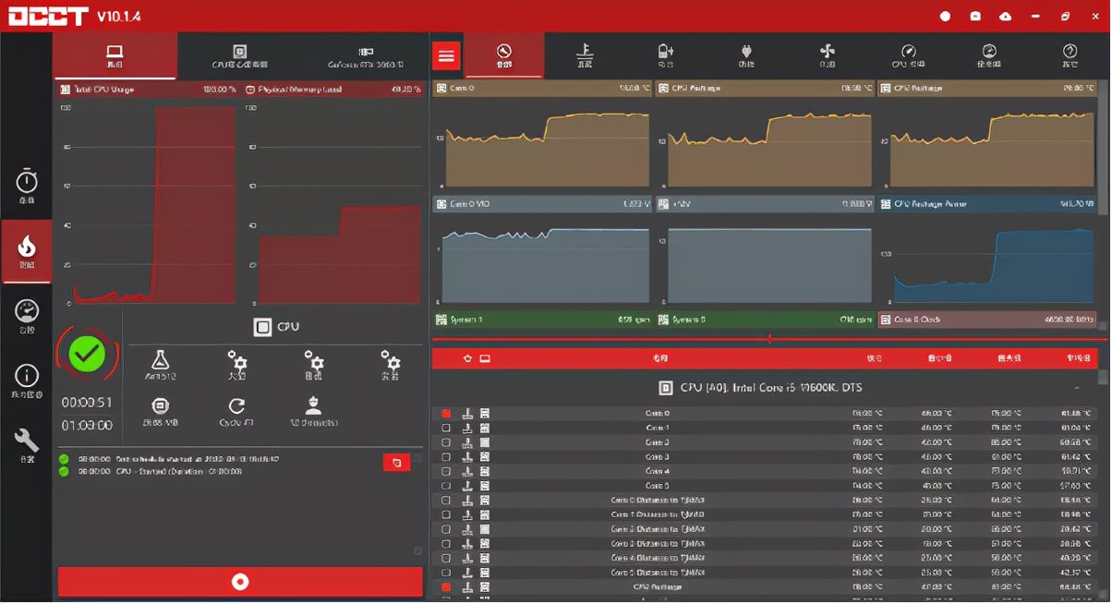1112x604 pixels.
Task: Expand the threads option with person icon
Action: (x=313, y=410)
